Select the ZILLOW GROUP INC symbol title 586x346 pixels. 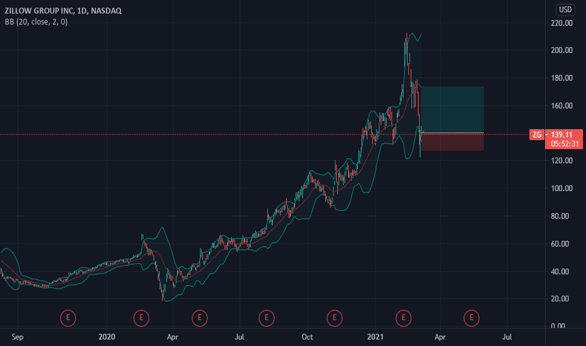(x=63, y=11)
